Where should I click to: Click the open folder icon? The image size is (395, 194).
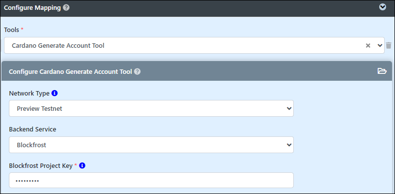click(382, 71)
